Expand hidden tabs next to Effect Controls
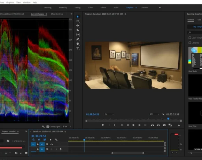Viewport: 202px width, 160px height. (71, 14)
